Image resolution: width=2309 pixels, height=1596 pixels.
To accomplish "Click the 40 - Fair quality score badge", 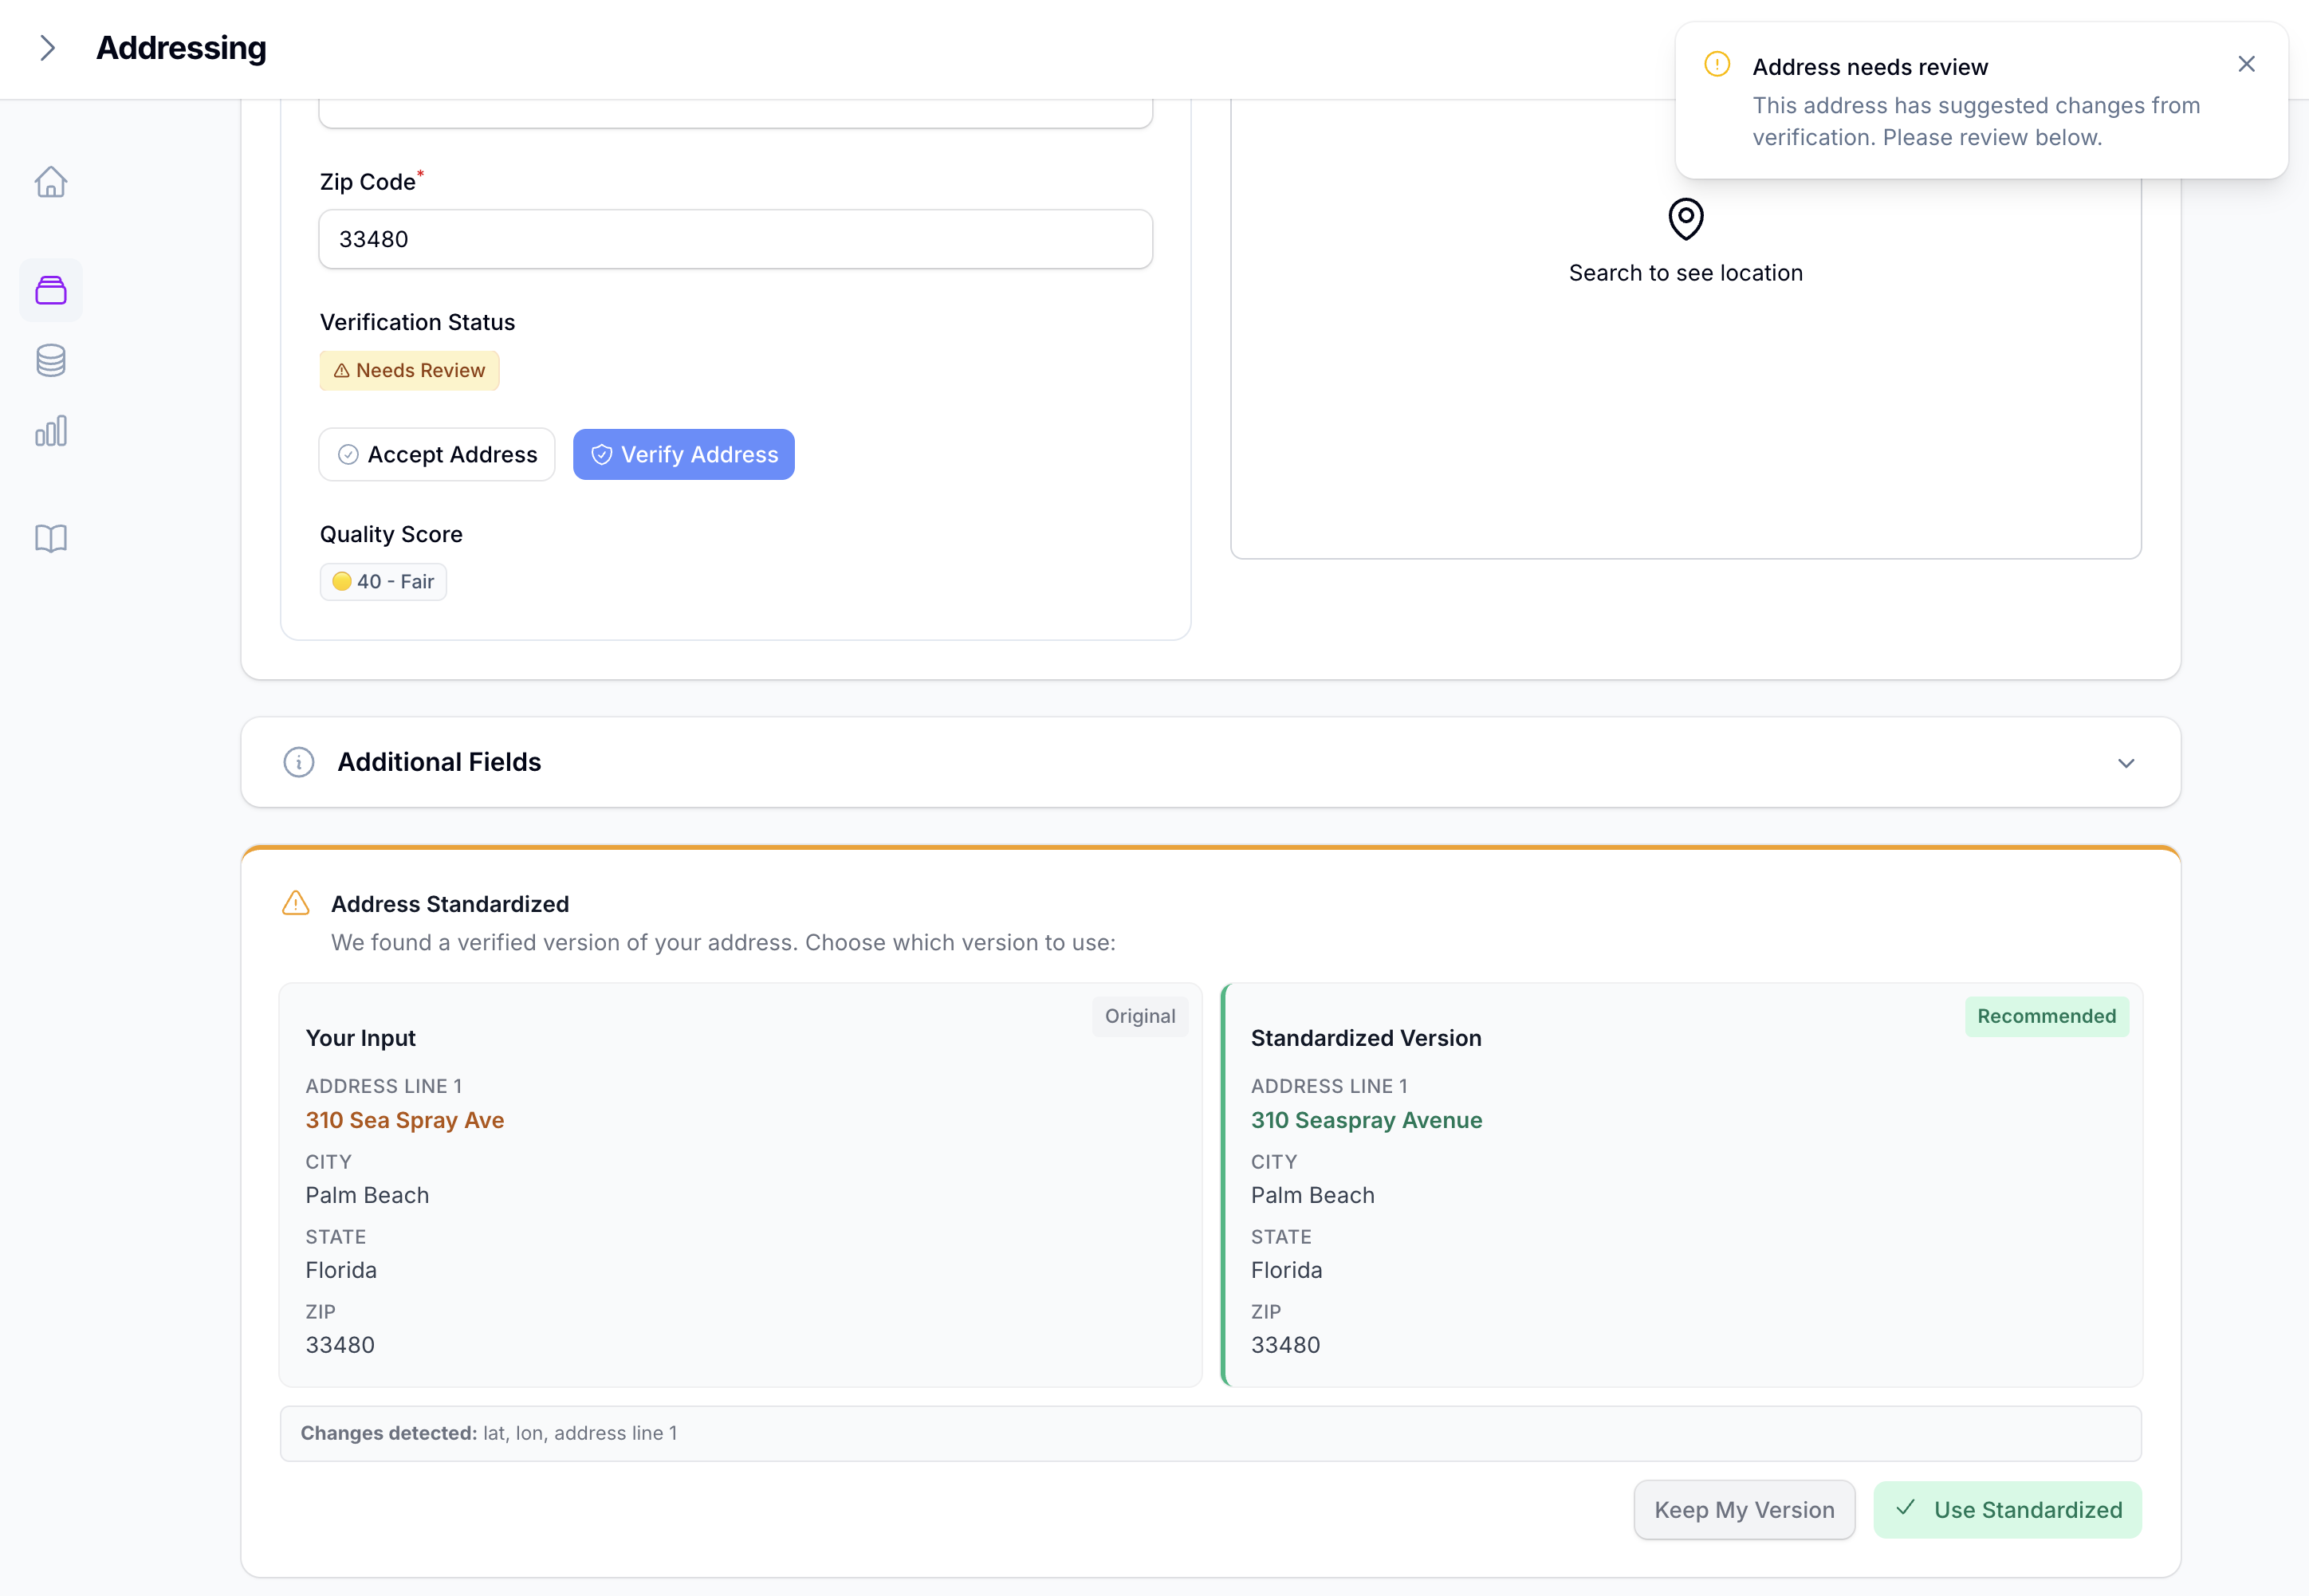I will (x=383, y=581).
